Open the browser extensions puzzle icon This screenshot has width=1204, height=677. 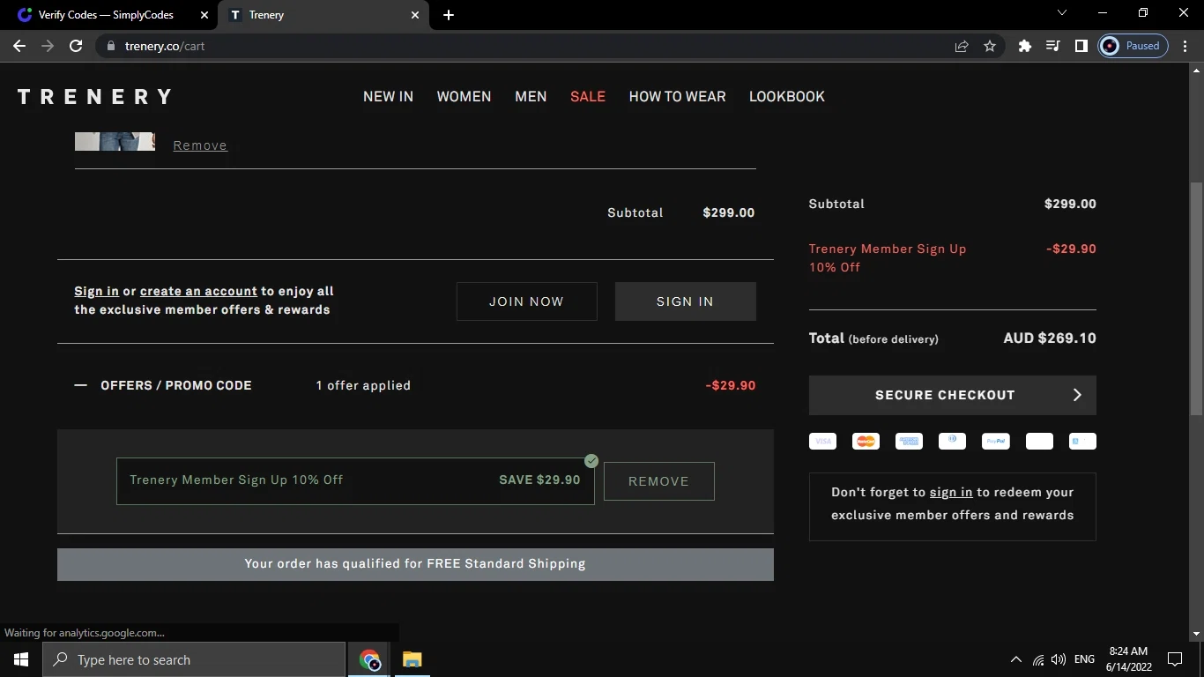click(1024, 46)
